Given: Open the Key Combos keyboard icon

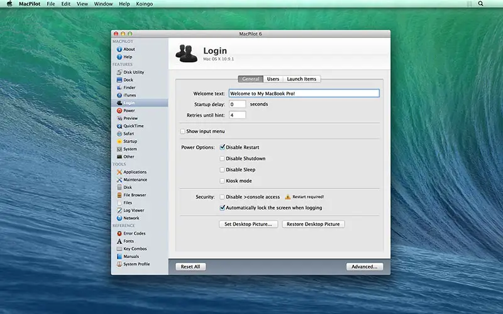Looking at the screenshot, I should (119, 249).
